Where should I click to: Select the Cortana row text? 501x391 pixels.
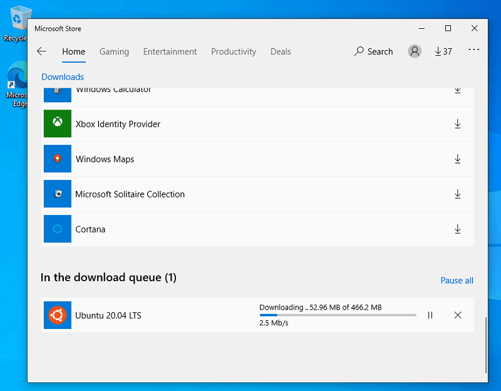tap(90, 229)
